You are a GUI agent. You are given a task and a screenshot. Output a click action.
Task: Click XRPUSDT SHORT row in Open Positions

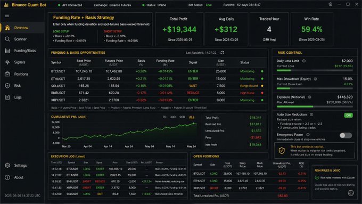(x=250, y=188)
